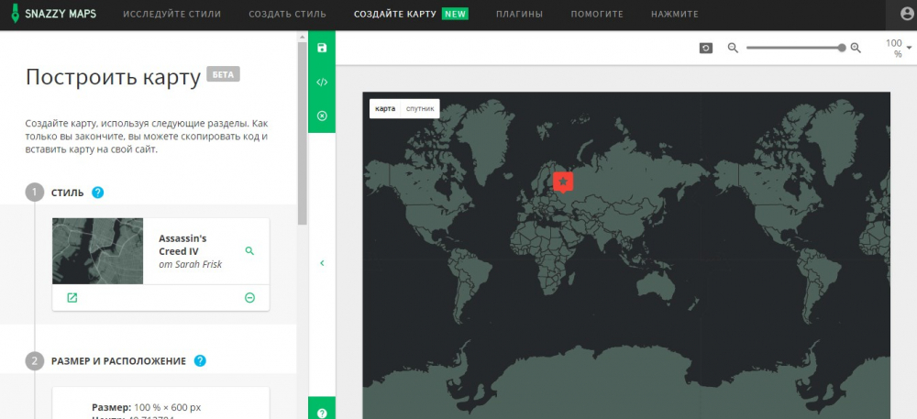Open ПЛАГИНЫ menu item
This screenshot has width=917, height=419.
pos(519,14)
